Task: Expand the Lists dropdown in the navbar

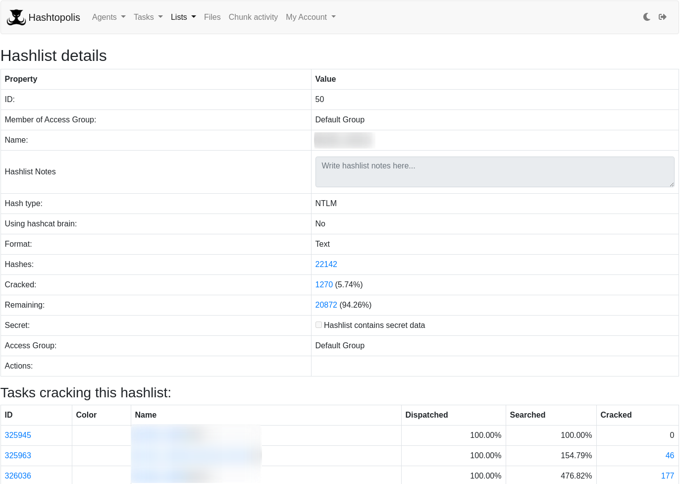Action: coord(183,17)
